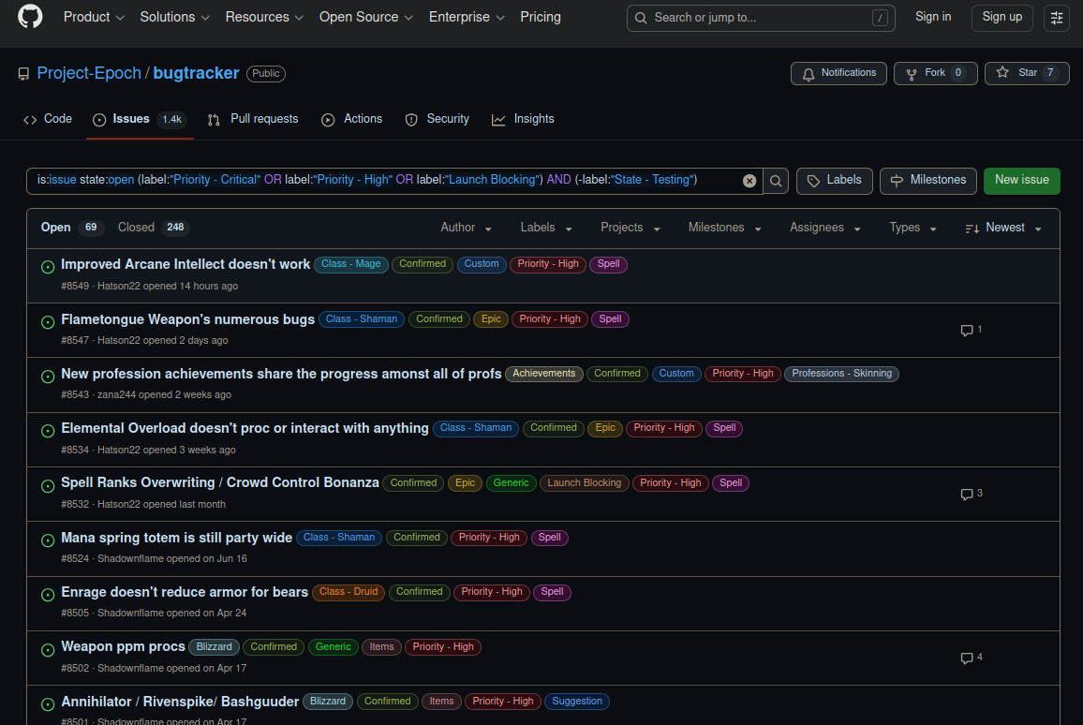Go to the Pricing page
The height and width of the screenshot is (725, 1083).
[541, 17]
